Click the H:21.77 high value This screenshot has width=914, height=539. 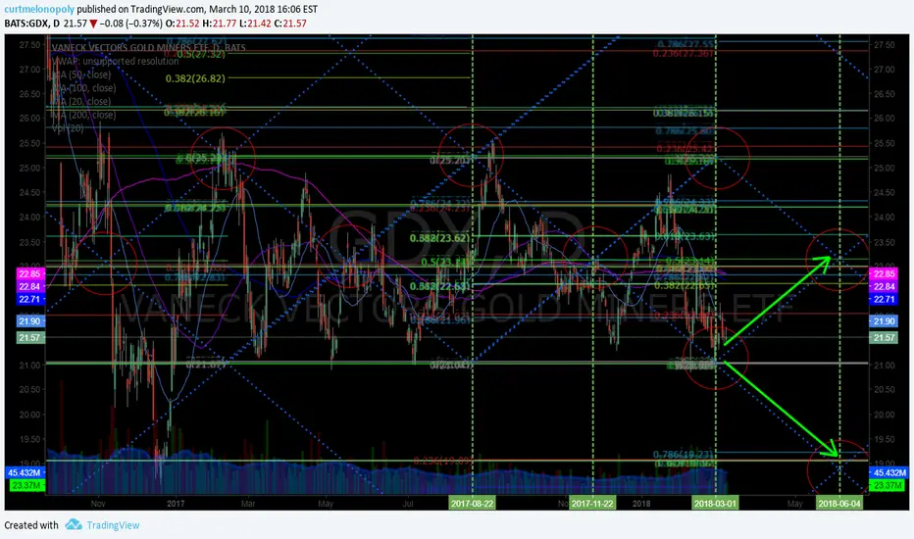coord(220,24)
